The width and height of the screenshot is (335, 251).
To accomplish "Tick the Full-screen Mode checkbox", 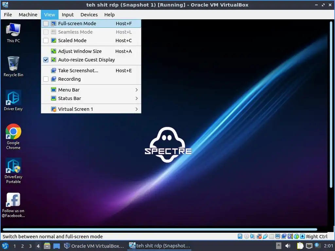I will (46, 24).
